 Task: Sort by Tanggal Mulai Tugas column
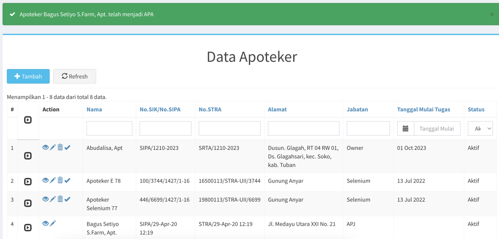[x=423, y=109]
